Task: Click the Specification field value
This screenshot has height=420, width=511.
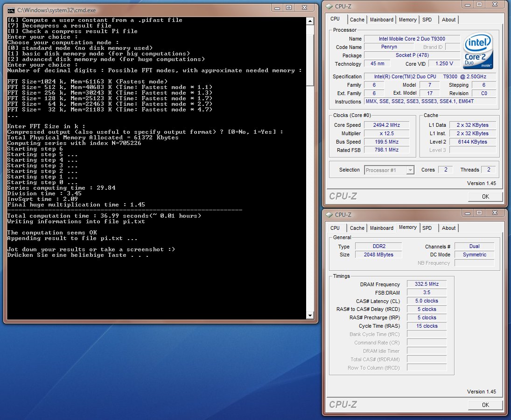Action: tap(430, 76)
